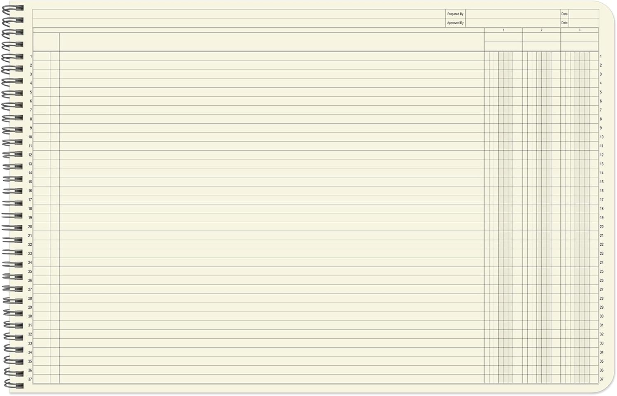
Task: Click column number 1 header
Action: point(503,30)
